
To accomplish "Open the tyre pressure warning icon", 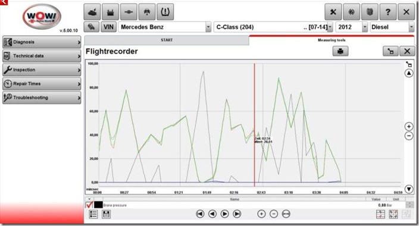I will 165,12.
